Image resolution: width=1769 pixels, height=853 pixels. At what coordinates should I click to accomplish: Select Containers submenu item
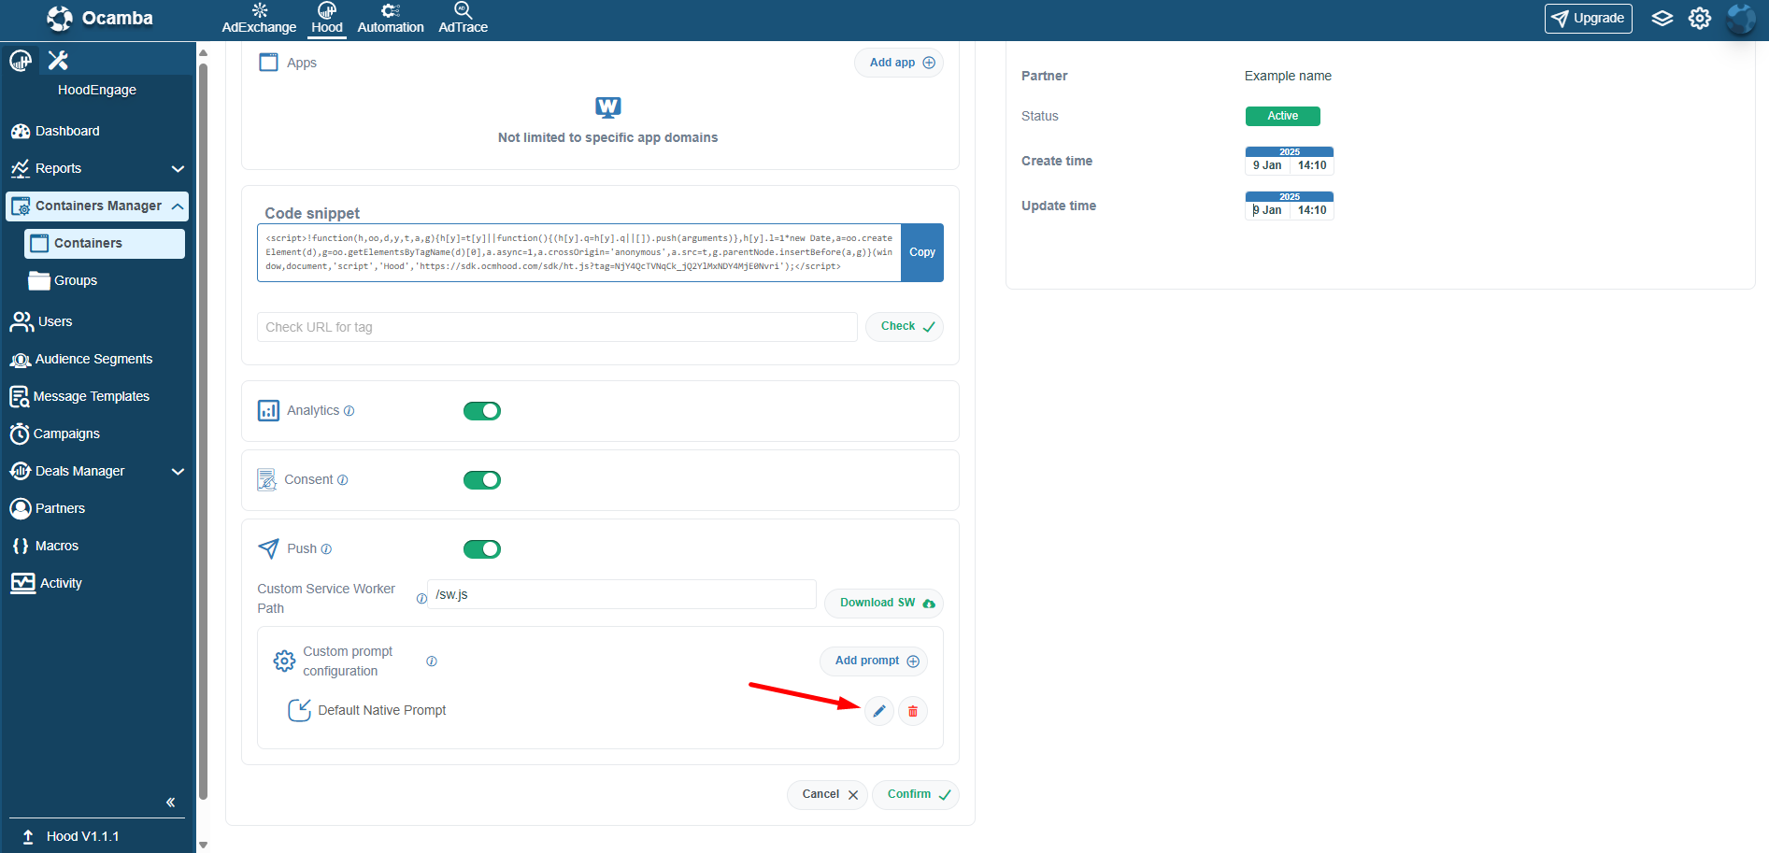point(105,243)
